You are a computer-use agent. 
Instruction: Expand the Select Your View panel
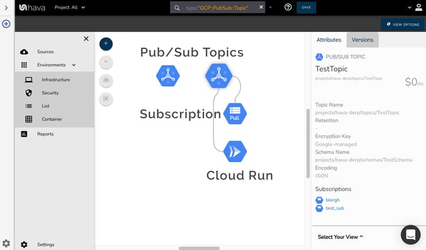pos(341,237)
